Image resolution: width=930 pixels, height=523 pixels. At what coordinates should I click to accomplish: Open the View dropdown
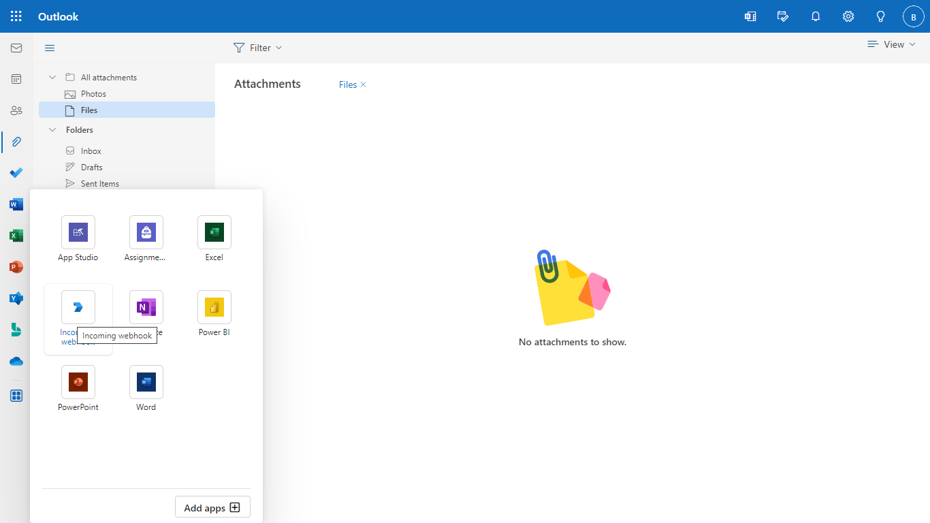891,44
